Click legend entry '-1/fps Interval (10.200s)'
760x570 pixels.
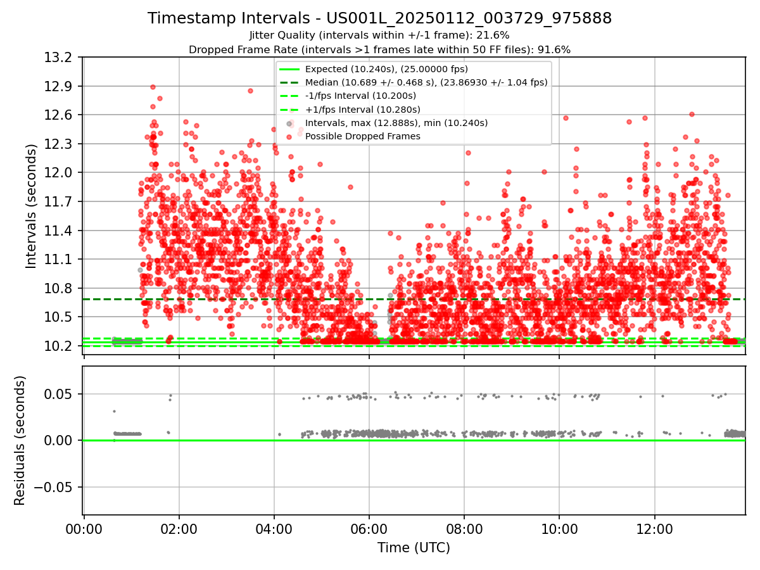[360, 96]
